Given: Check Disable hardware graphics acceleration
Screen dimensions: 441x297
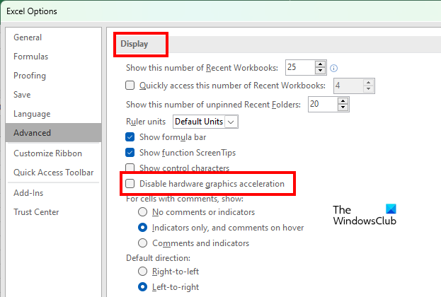Looking at the screenshot, I should click(130, 183).
